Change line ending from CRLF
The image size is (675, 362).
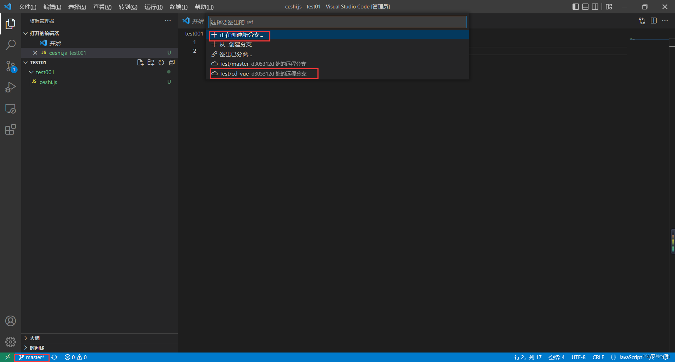598,357
